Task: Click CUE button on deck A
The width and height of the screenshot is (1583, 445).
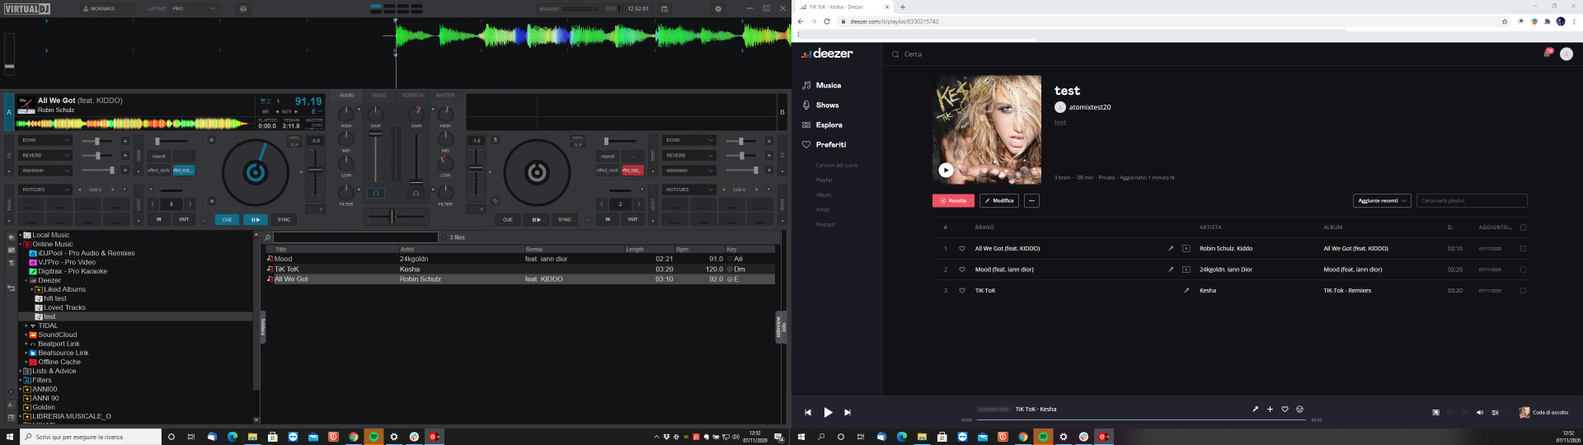Action: [x=228, y=220]
